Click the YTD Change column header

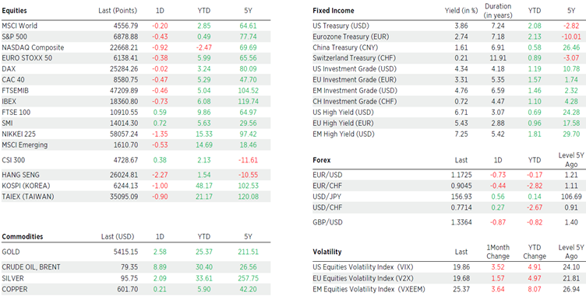[535, 252]
